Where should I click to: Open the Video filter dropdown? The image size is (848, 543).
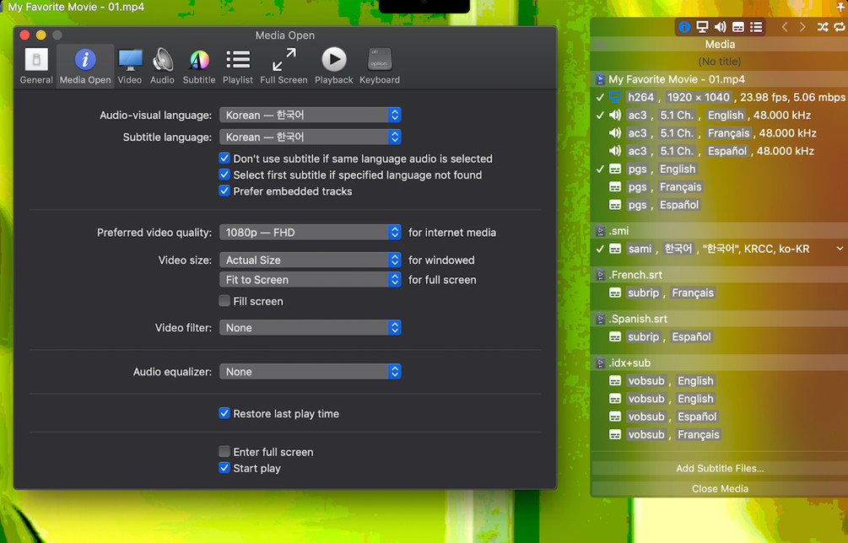(310, 327)
